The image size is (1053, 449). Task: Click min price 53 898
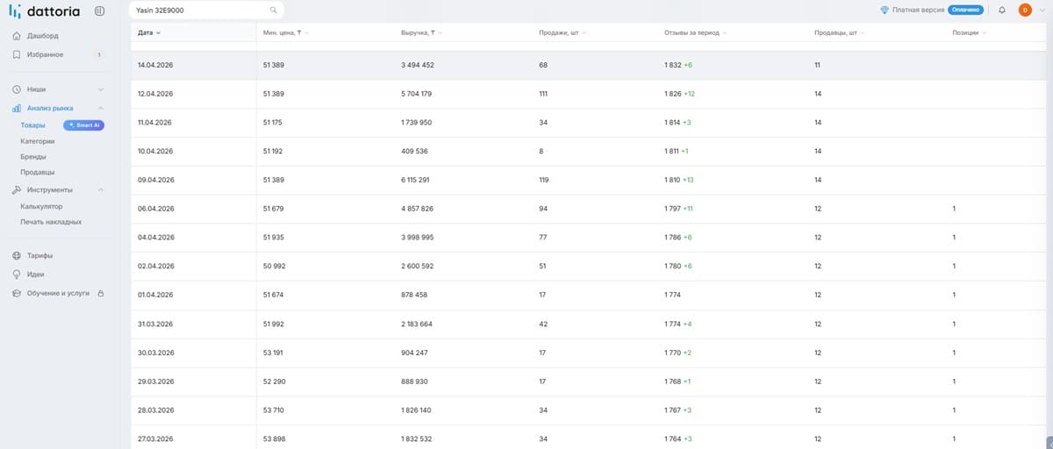[273, 438]
